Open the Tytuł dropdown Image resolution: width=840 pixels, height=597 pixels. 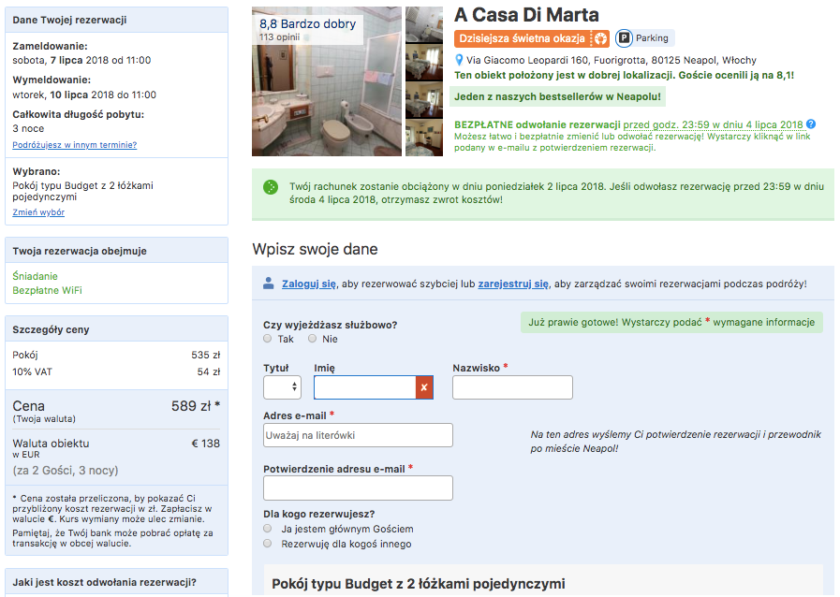point(282,387)
